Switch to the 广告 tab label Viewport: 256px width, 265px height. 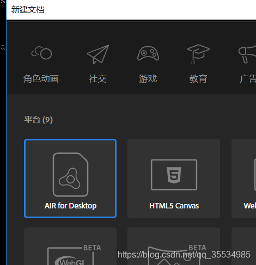[x=248, y=79]
